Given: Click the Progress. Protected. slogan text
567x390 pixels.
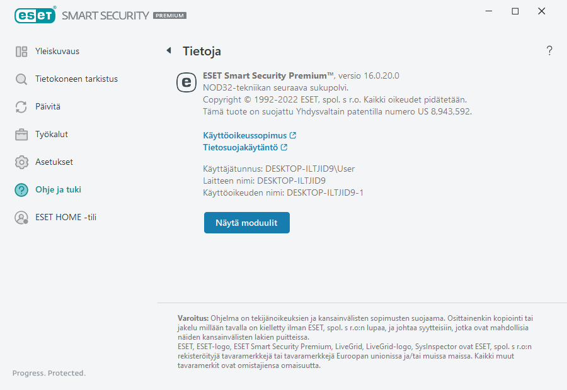Looking at the screenshot, I should (x=49, y=373).
